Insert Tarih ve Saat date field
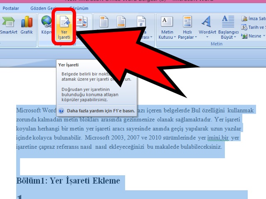The width and height of the screenshot is (266, 199). (x=254, y=27)
